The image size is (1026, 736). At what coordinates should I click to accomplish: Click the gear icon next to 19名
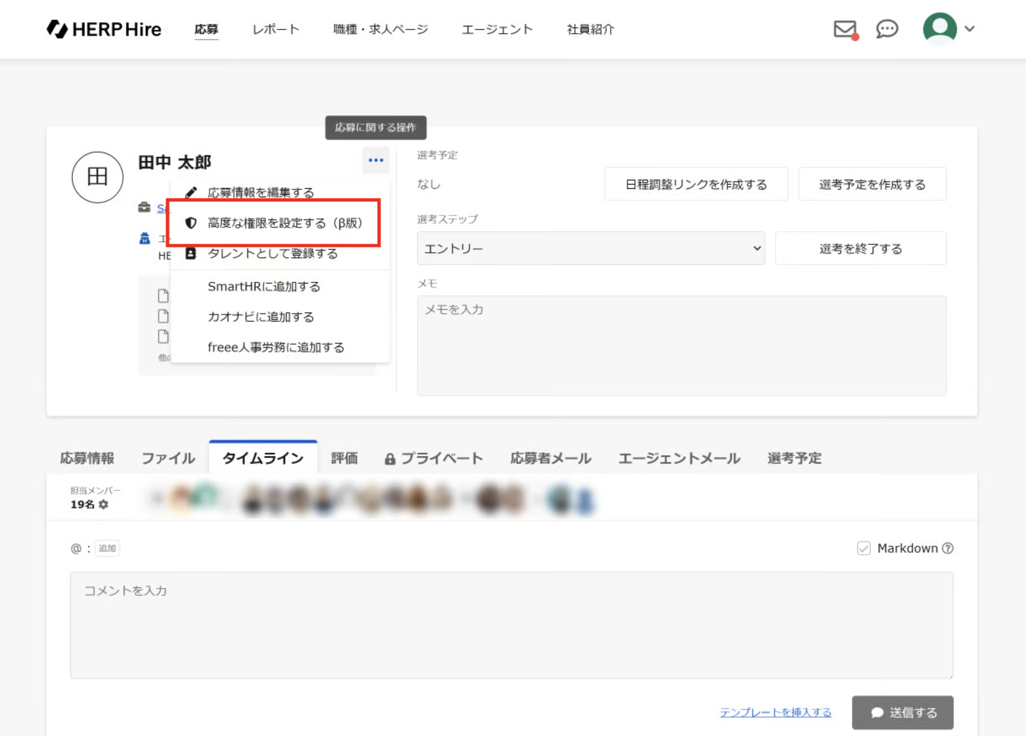[x=104, y=504]
